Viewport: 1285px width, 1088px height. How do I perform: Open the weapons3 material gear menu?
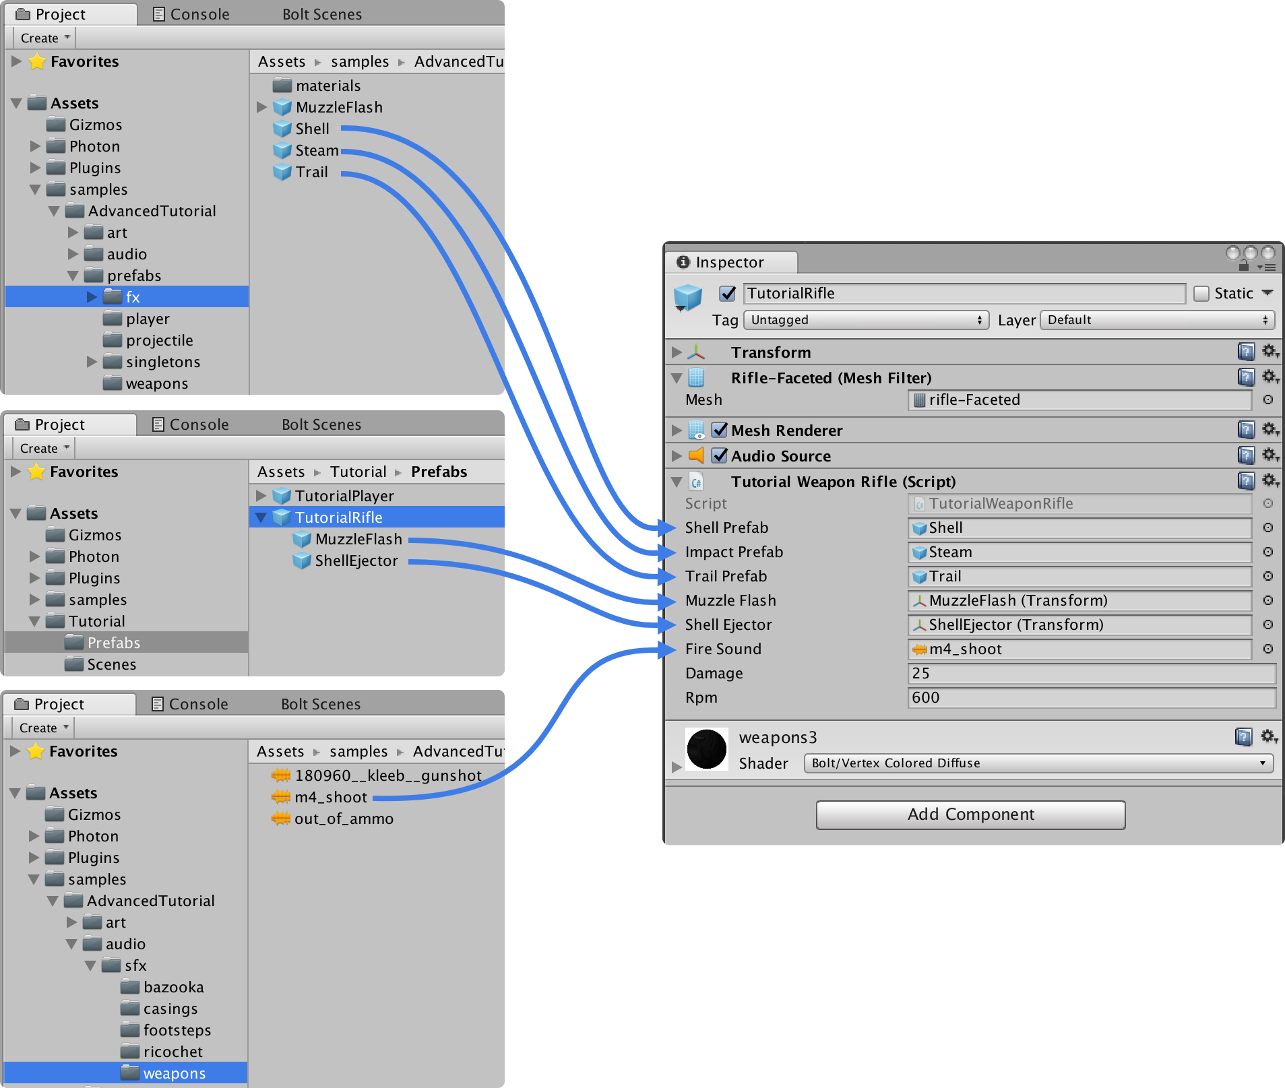point(1269,737)
